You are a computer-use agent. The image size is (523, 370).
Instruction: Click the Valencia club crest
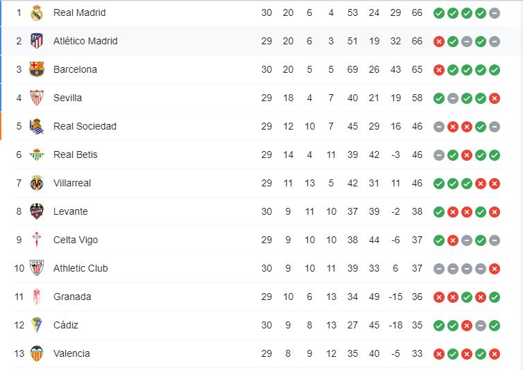point(37,353)
